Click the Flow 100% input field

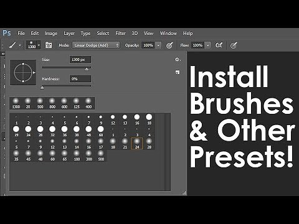(x=197, y=45)
